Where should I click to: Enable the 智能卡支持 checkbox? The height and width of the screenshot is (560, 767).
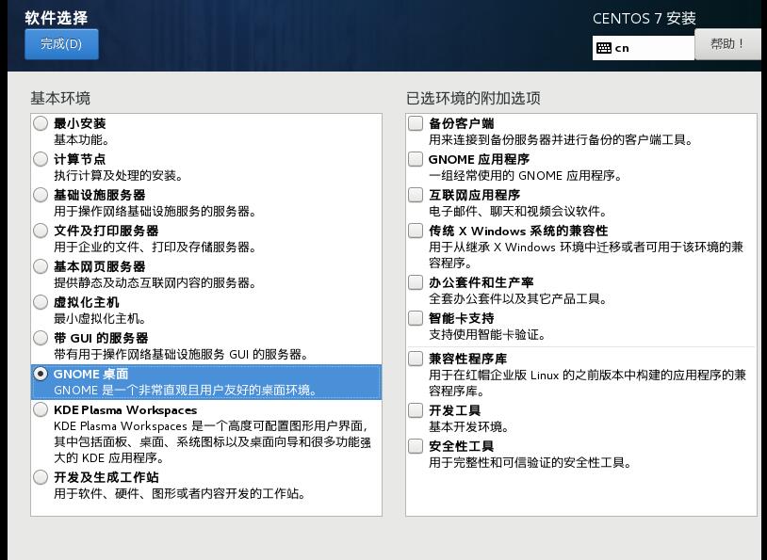tap(416, 318)
